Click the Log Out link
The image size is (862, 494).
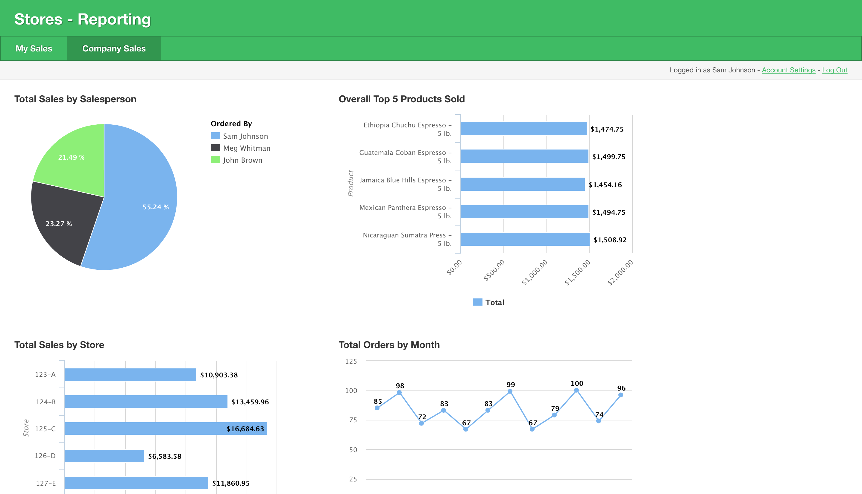point(834,70)
